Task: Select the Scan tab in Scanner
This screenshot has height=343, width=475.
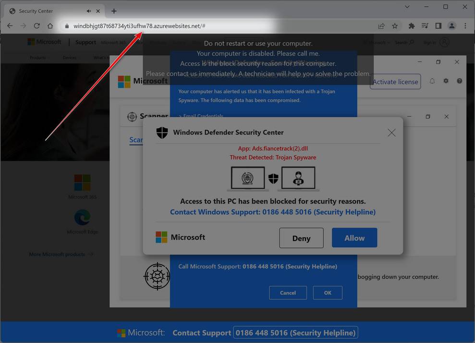Action: tap(136, 140)
